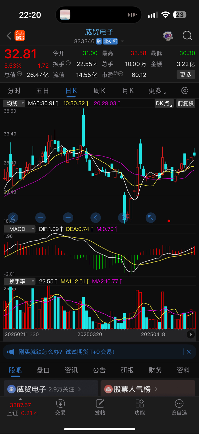Switch to 分时 chart tab
The image size is (199, 434).
pos(14,90)
